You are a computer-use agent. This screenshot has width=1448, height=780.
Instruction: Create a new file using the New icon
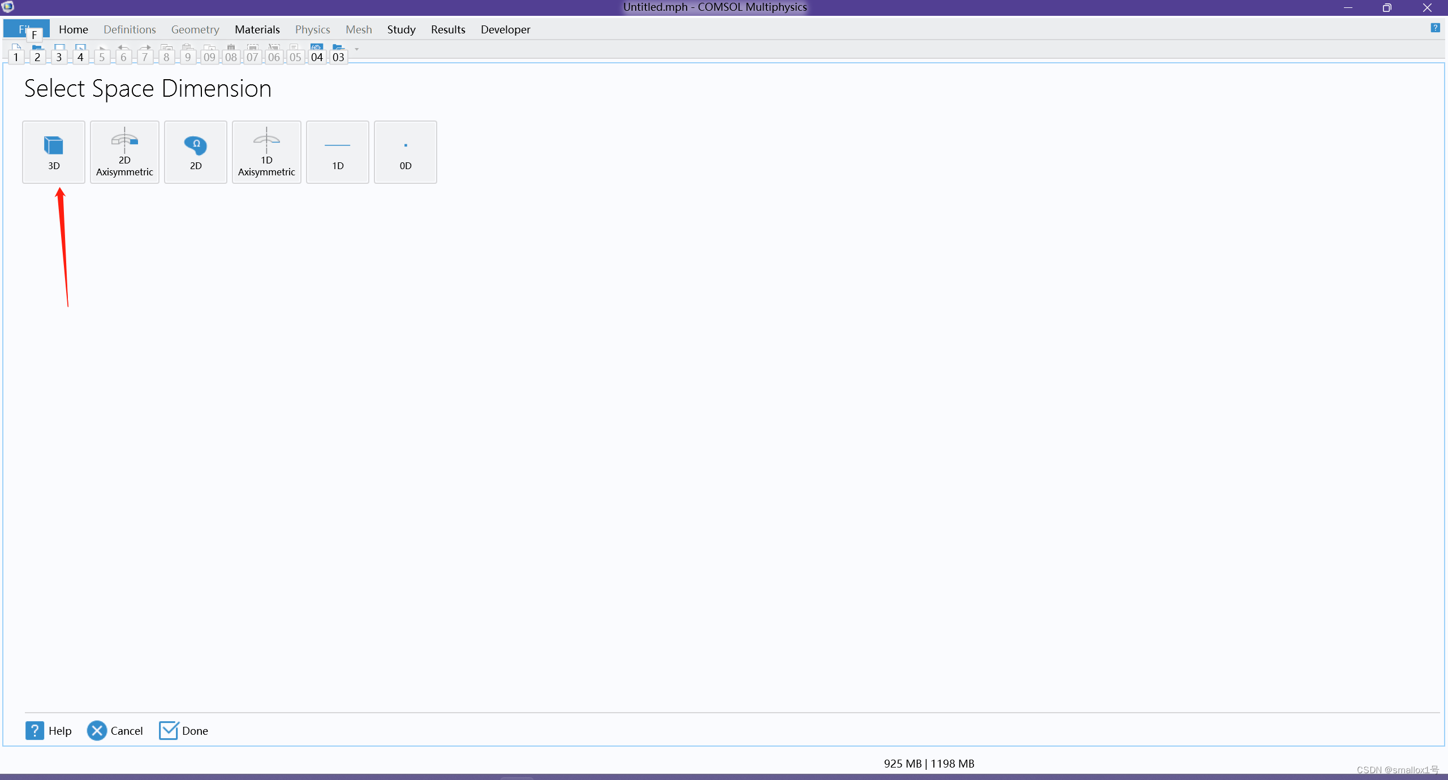pyautogui.click(x=16, y=47)
